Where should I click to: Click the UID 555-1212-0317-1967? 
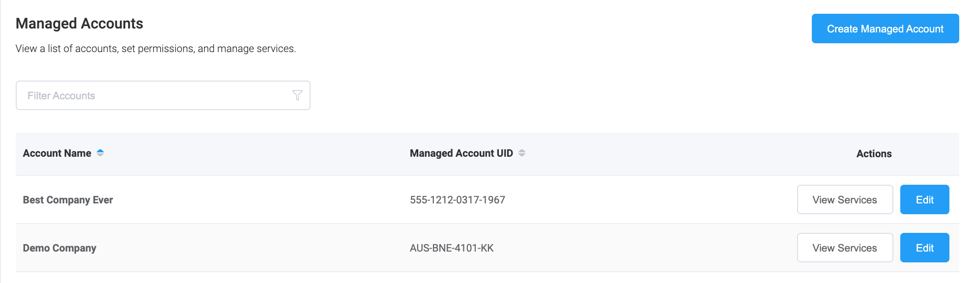pyautogui.click(x=458, y=200)
